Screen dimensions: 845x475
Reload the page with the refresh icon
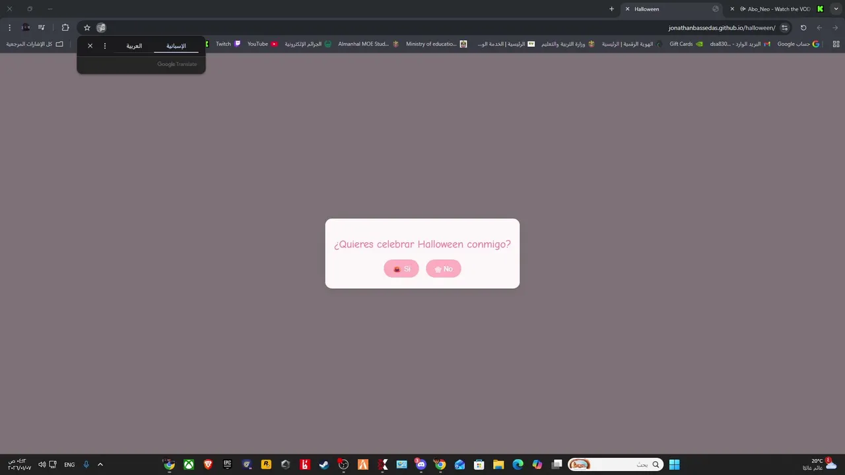[803, 28]
